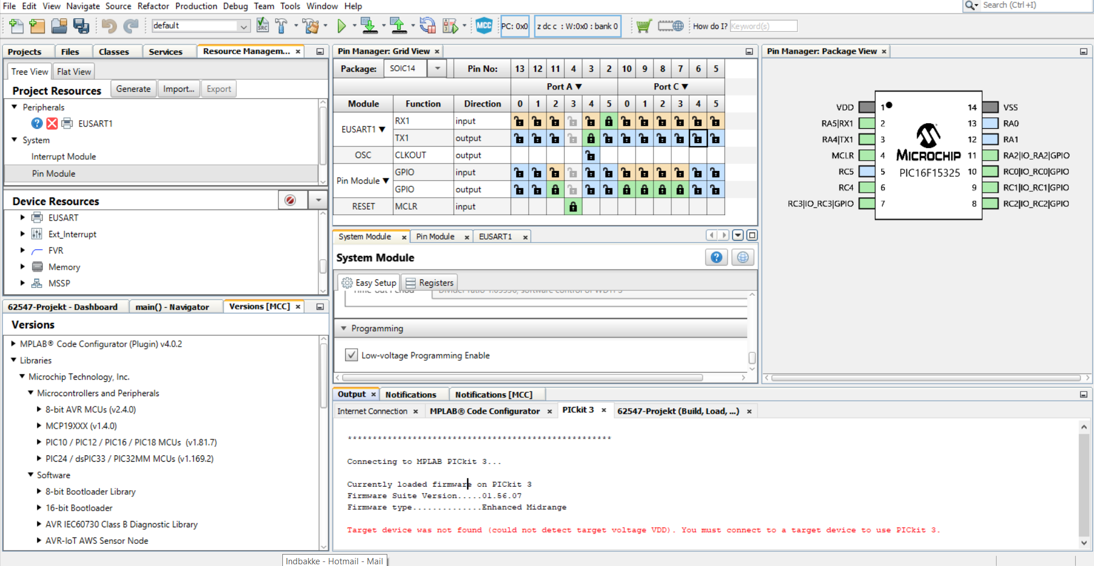Collapse Port A column group arrow

coord(578,87)
